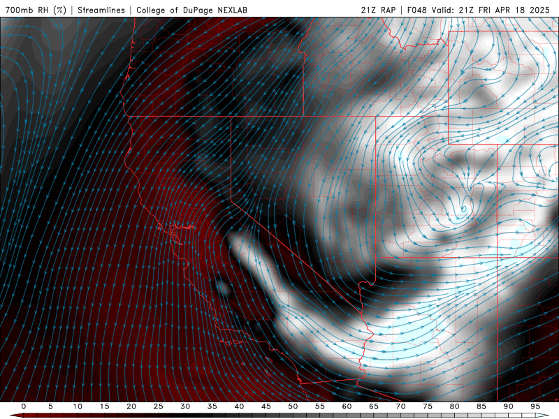Select the "20" colorbar scale label
This screenshot has width=559, height=419.
coord(131,406)
